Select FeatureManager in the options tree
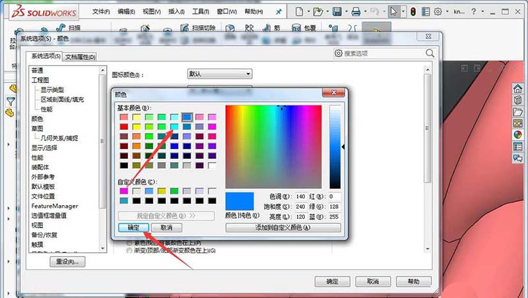 click(55, 206)
